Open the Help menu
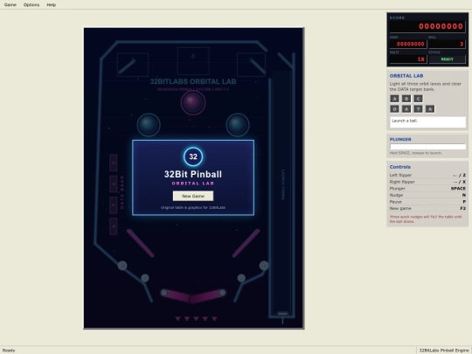472x354 pixels. [x=52, y=5]
